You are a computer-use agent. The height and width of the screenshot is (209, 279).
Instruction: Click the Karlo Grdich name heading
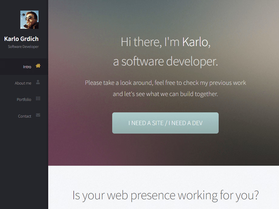pyautogui.click(x=21, y=39)
